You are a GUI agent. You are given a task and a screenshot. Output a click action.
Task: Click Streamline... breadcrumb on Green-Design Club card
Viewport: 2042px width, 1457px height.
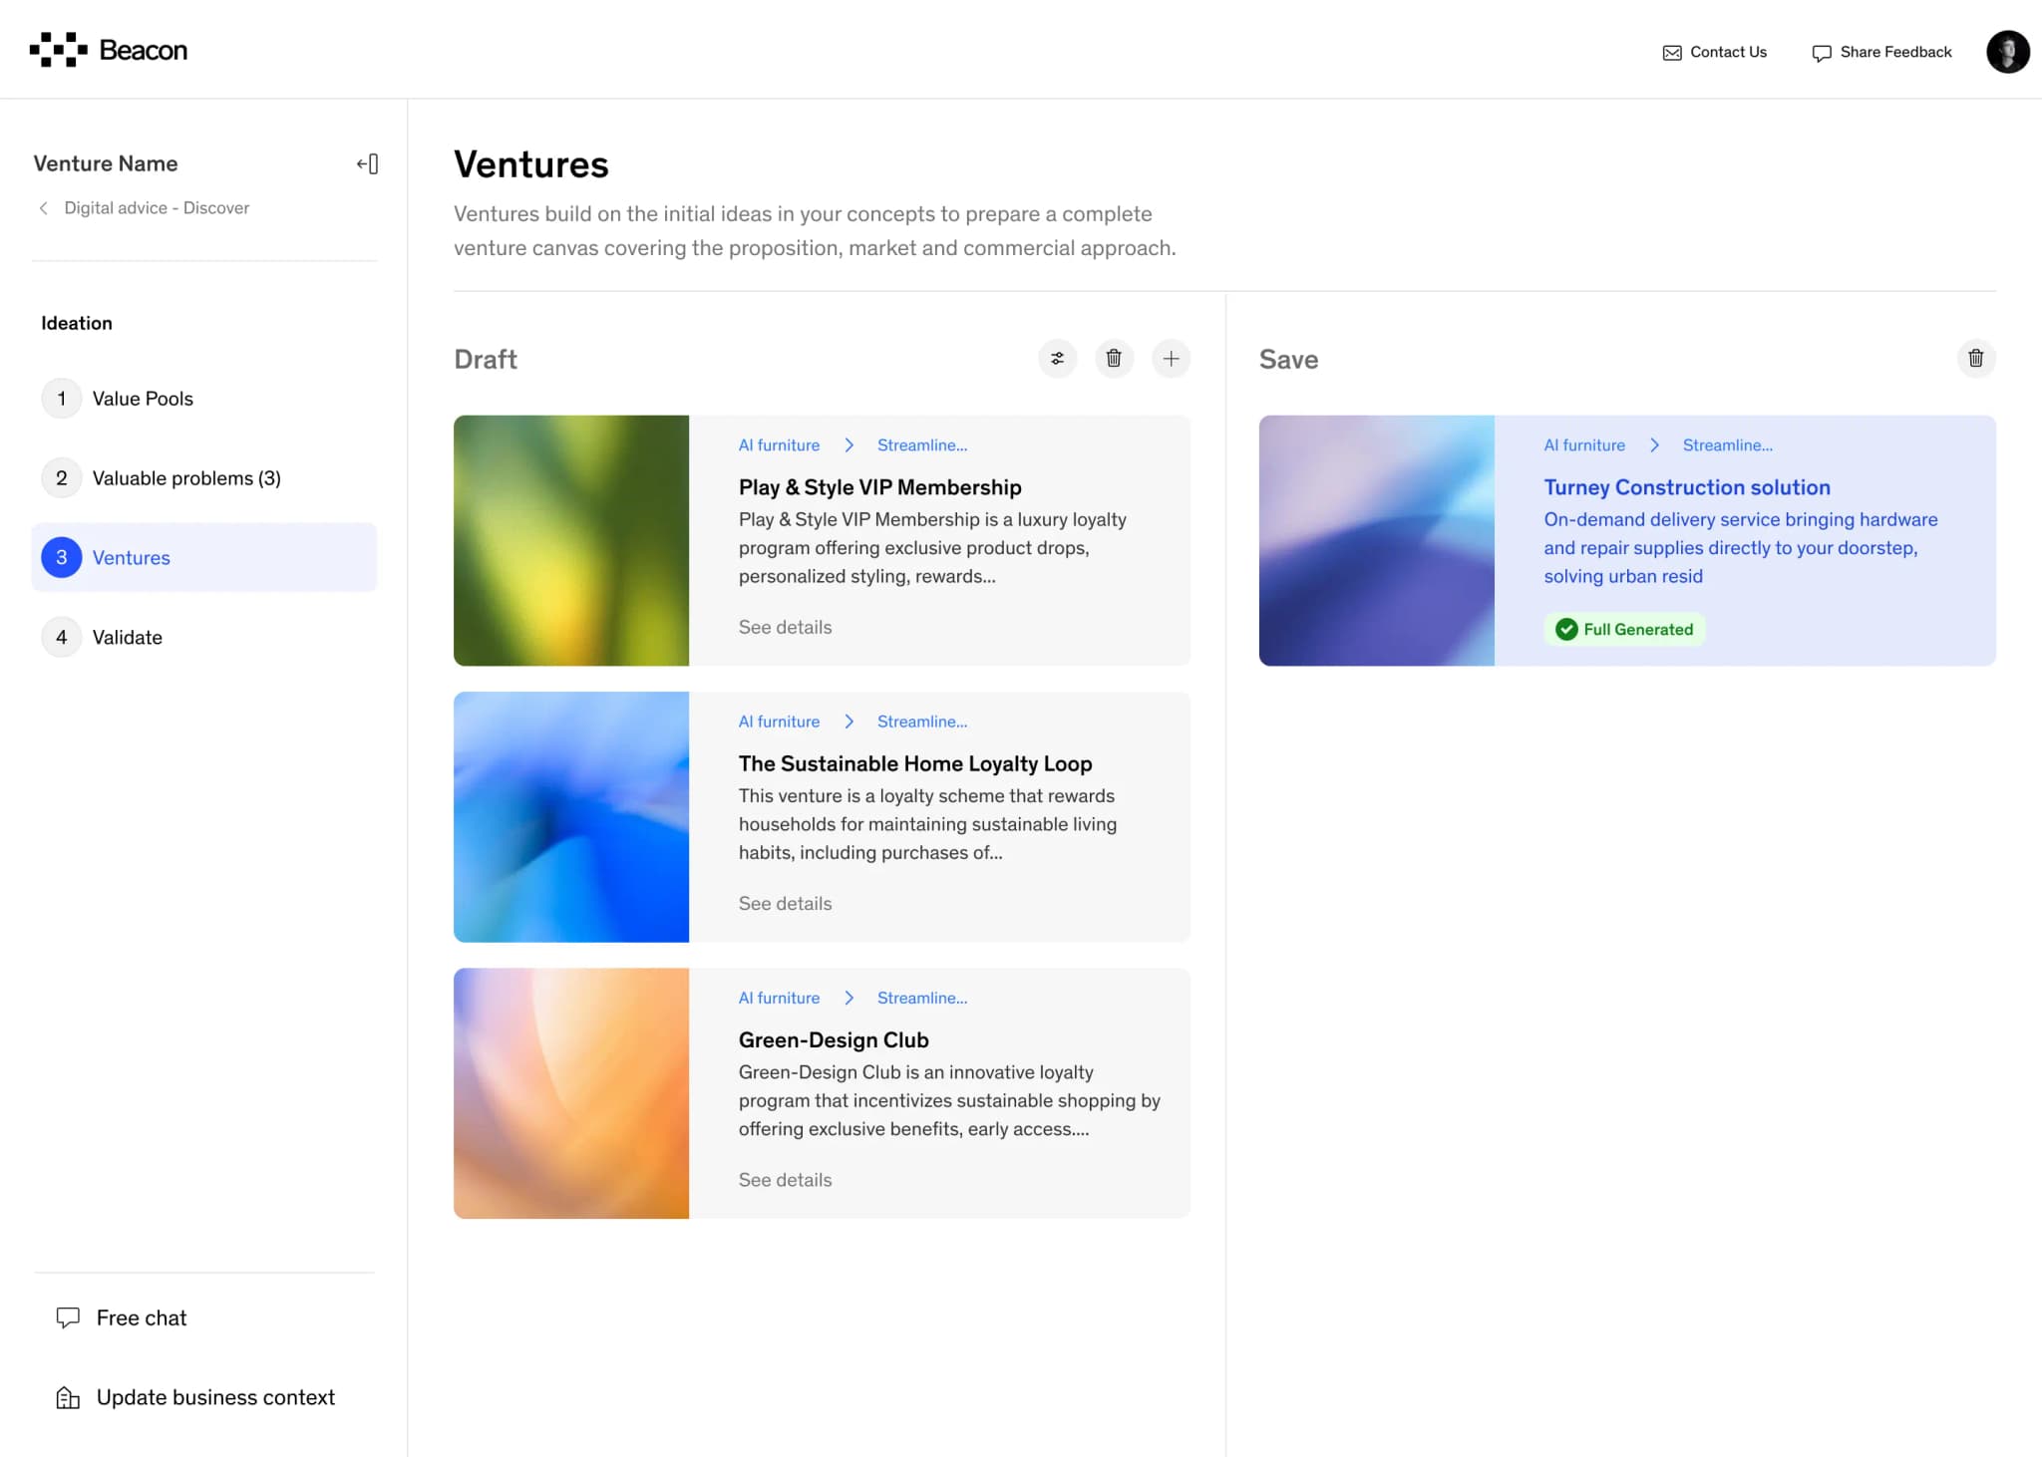pos(922,998)
